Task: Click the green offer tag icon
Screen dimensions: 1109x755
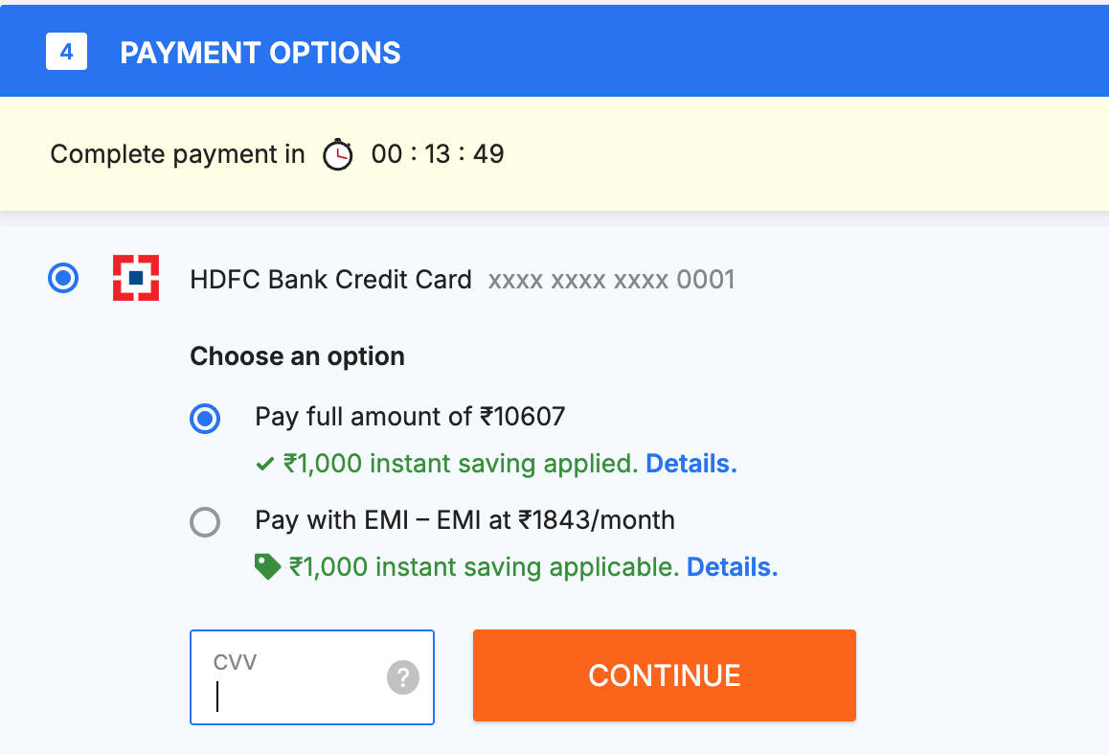Action: click(x=267, y=567)
